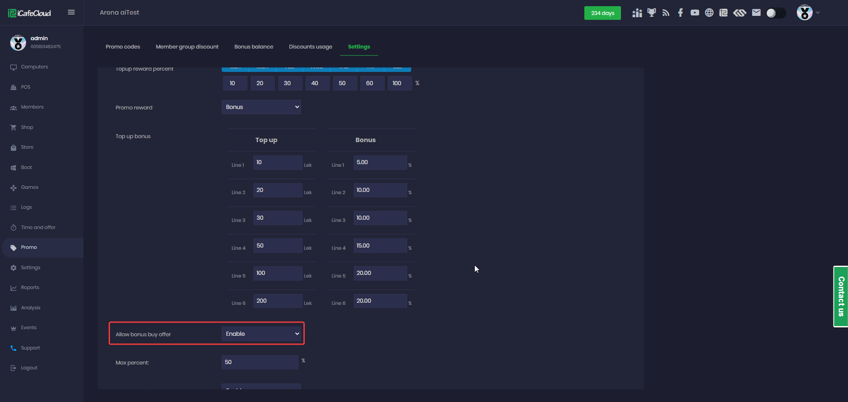Click the globe language icon

709,13
